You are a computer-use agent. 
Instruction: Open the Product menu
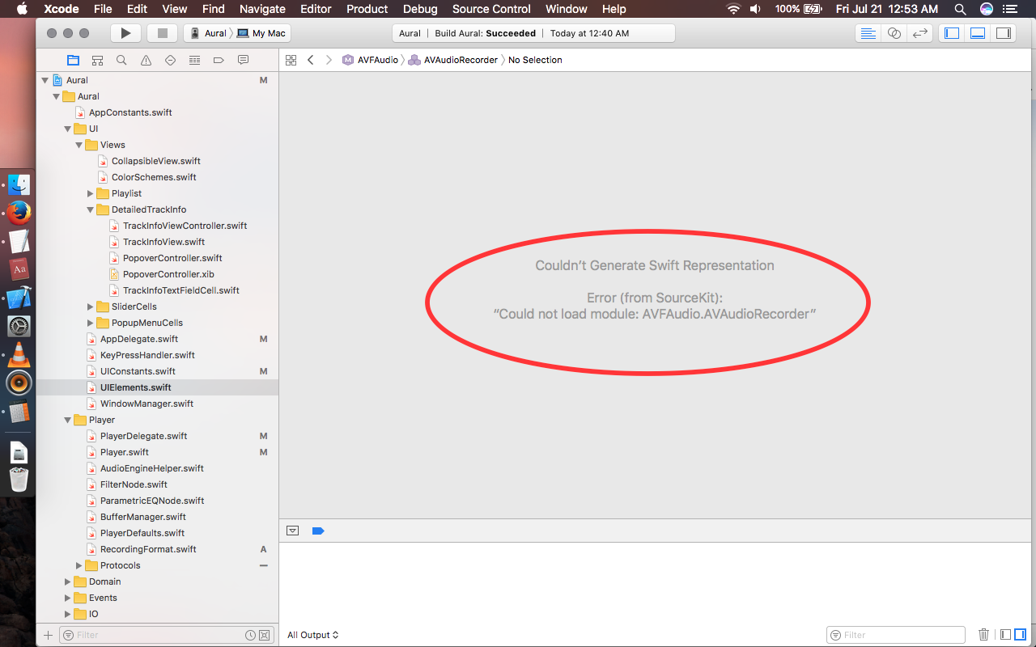point(367,9)
